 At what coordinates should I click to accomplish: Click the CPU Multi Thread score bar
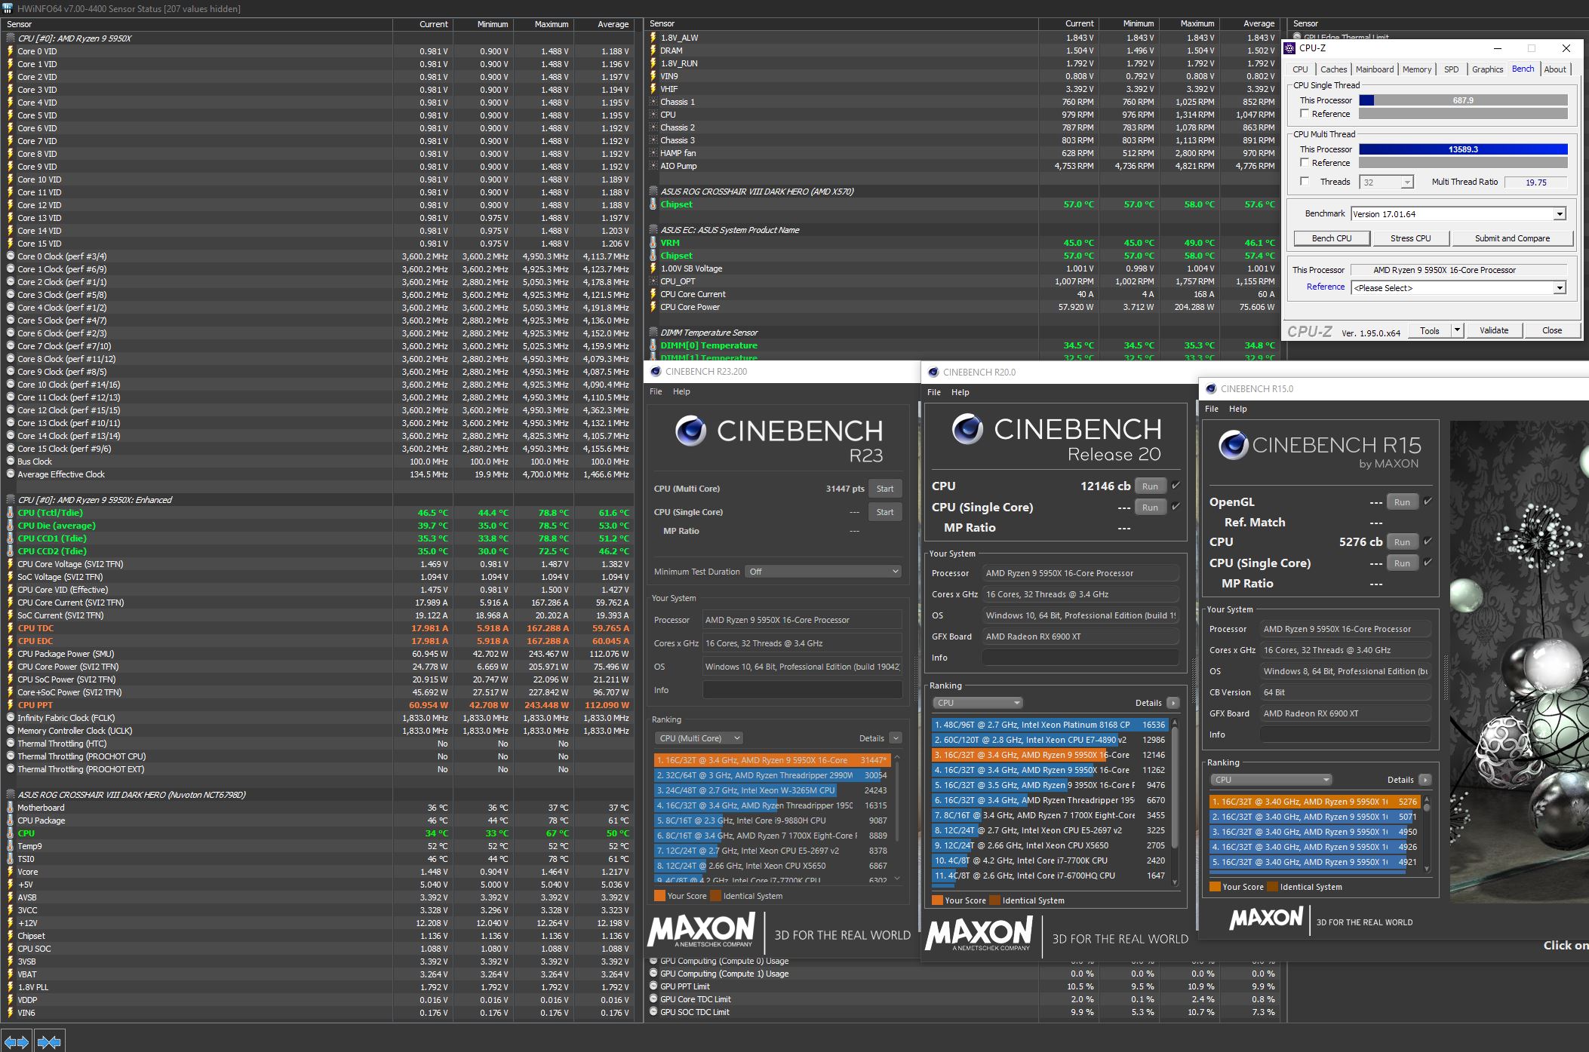tap(1462, 149)
